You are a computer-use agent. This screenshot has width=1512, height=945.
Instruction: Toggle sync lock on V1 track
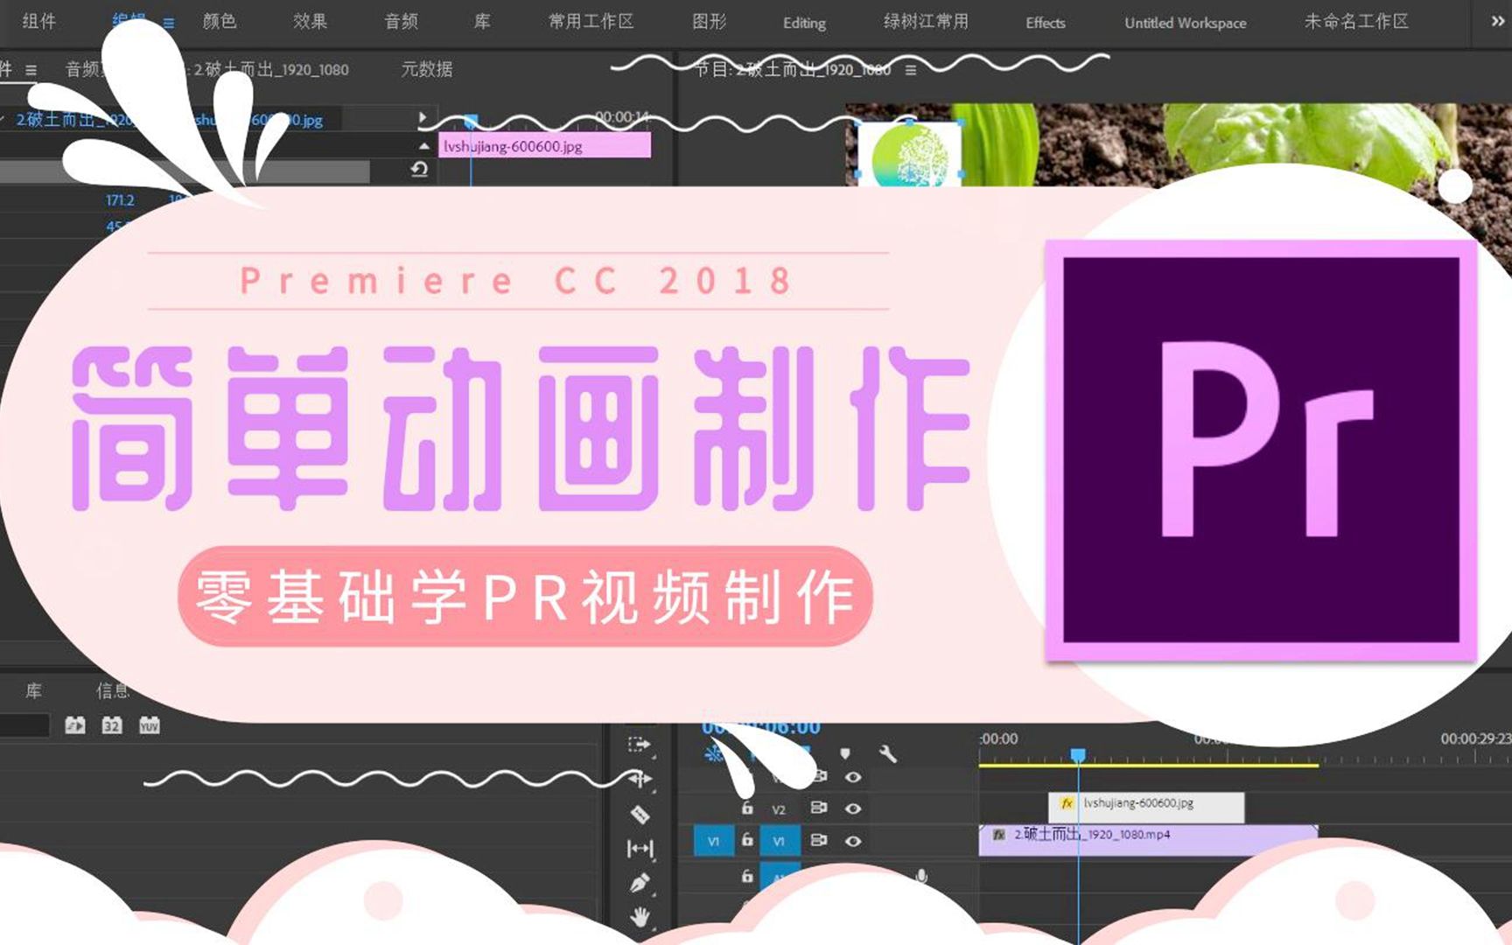tap(818, 840)
